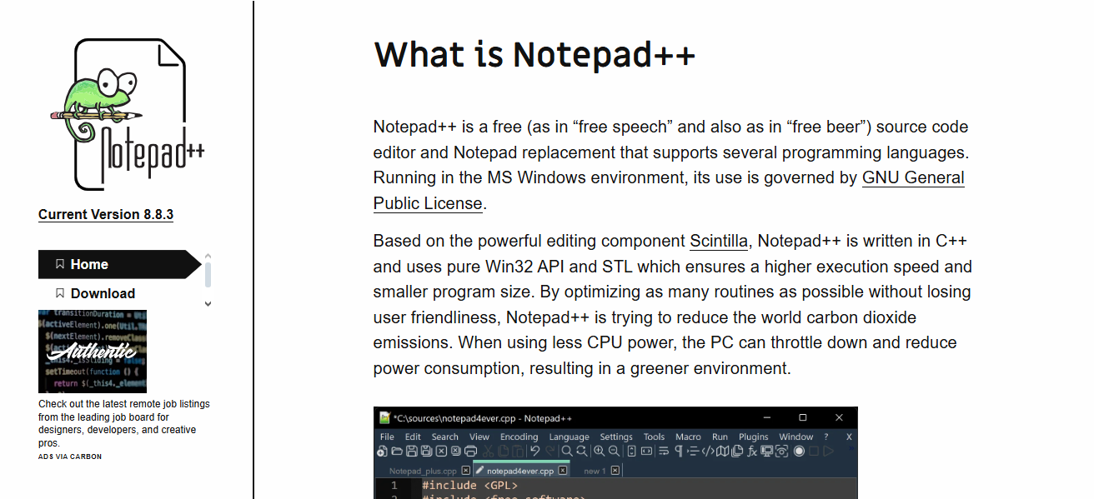Click the Save All icon in toolbar
The width and height of the screenshot is (1094, 499).
[x=426, y=451]
